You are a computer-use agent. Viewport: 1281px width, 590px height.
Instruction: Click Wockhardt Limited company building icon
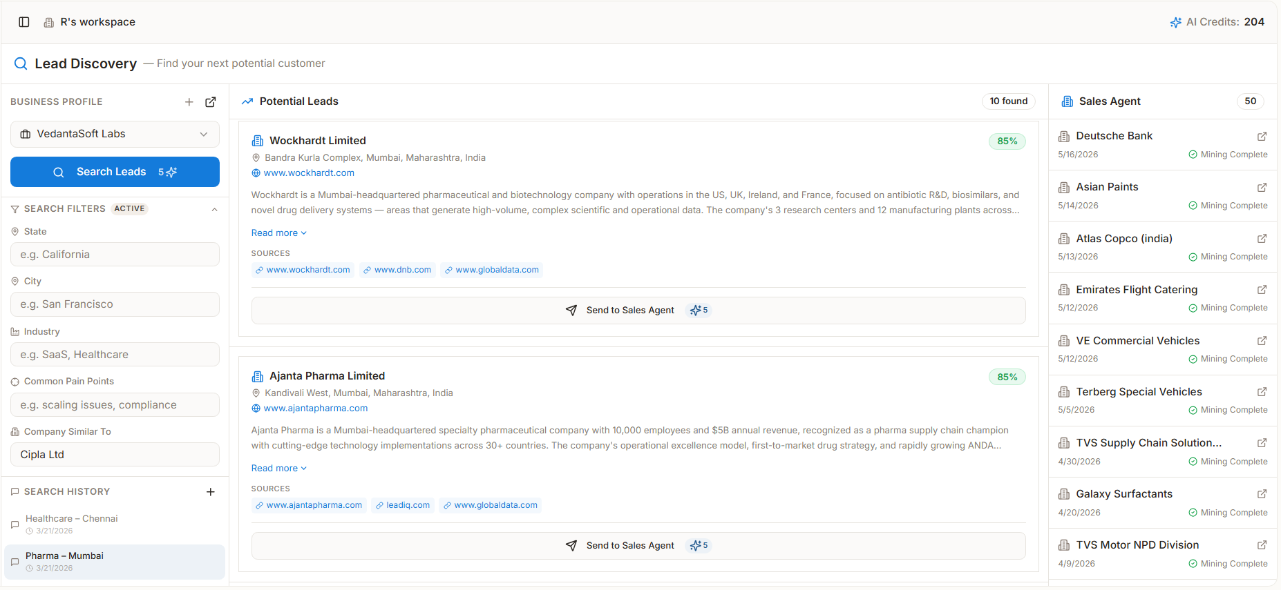258,141
